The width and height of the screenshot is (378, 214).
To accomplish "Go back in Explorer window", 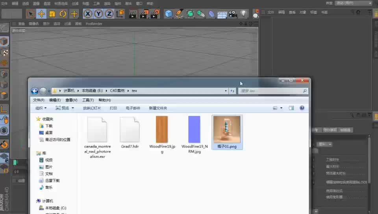I will tap(35, 91).
